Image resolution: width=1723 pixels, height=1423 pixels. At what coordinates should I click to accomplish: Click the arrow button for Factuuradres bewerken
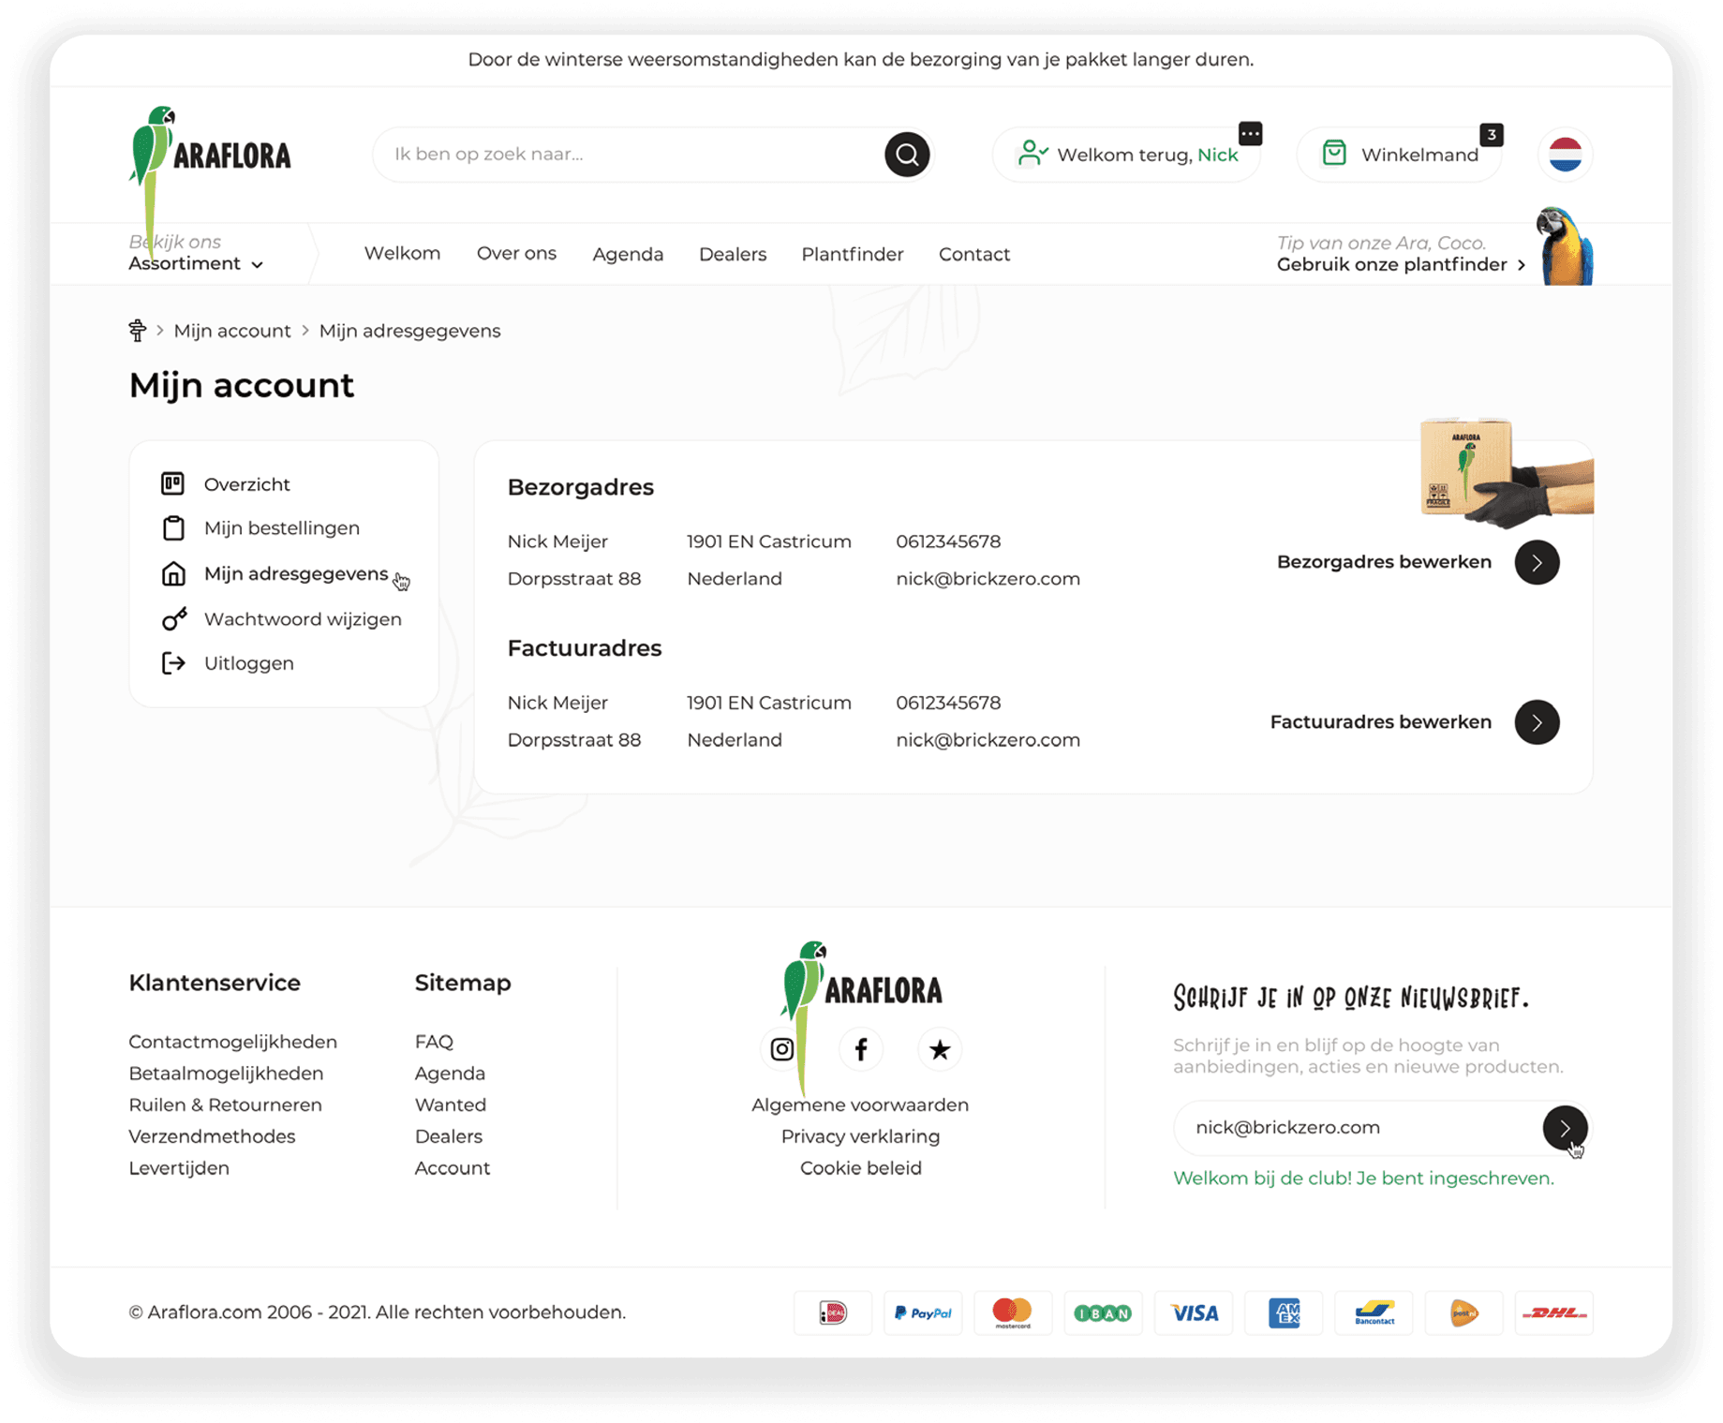pyautogui.click(x=1537, y=722)
